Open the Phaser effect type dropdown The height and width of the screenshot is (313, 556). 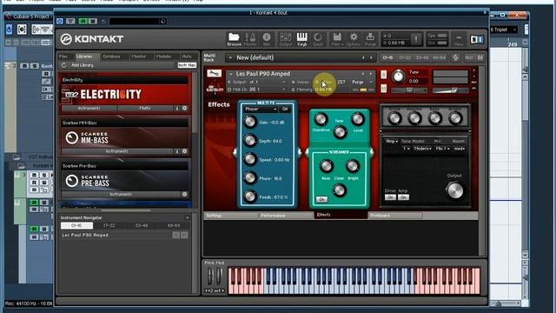click(261, 109)
